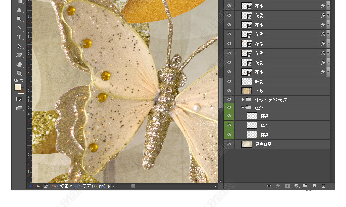Toggle Quick Mask mode icon

pyautogui.click(x=19, y=99)
